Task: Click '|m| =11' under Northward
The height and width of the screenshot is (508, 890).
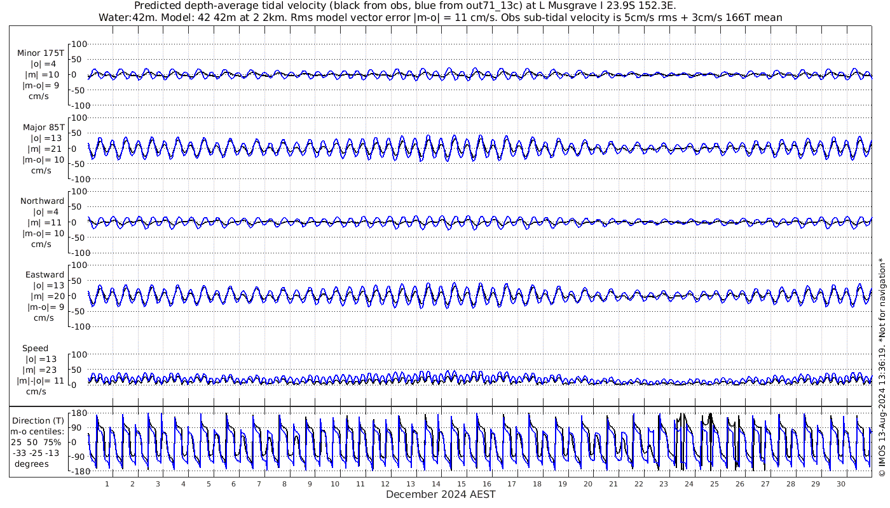Action: 44,223
